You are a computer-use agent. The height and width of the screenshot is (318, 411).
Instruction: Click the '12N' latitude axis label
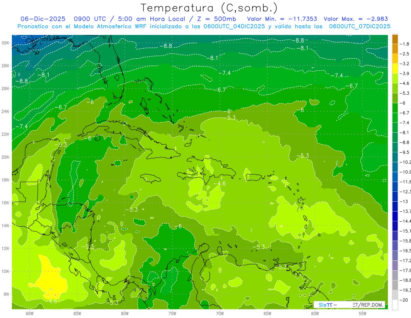pyautogui.click(x=5, y=248)
